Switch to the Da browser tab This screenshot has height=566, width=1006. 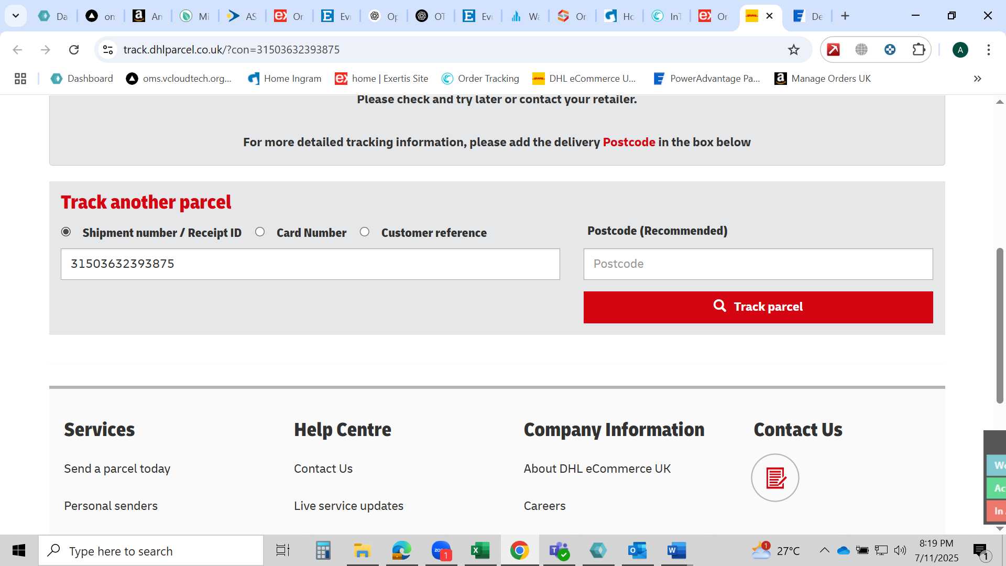[53, 16]
